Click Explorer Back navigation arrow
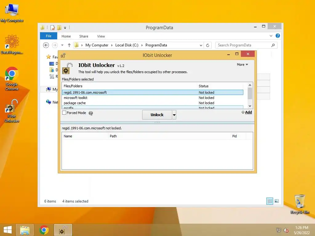Viewport: 315px width, 236px height. tap(46, 45)
